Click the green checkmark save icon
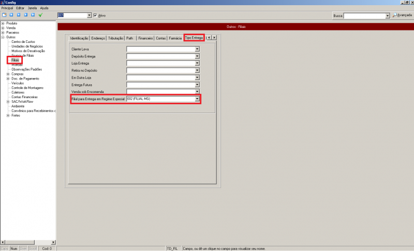The height and width of the screenshot is (251, 414). coord(40,15)
